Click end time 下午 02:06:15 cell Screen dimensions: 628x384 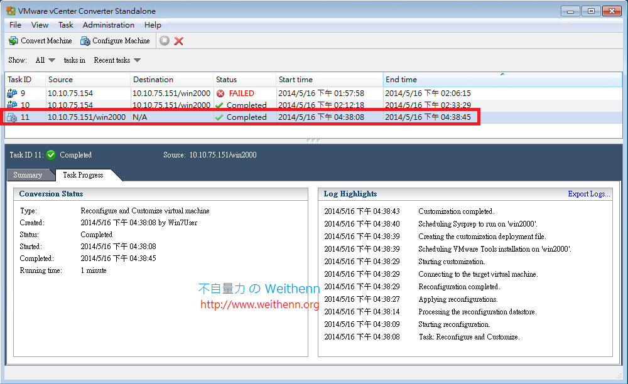[x=428, y=93]
